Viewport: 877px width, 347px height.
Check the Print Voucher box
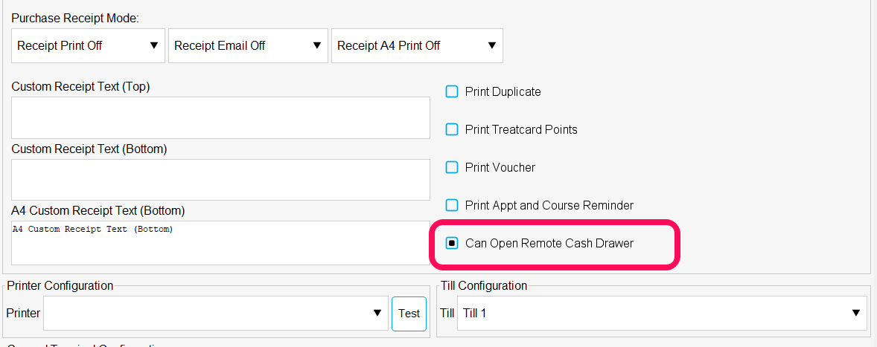tap(451, 167)
